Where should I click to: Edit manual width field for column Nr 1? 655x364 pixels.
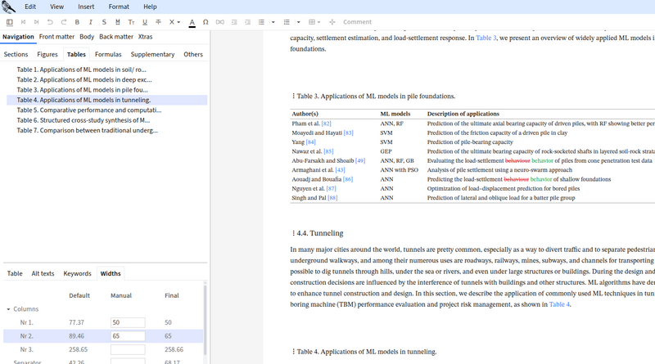[x=128, y=322]
